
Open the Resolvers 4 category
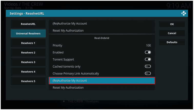coord(28,72)
